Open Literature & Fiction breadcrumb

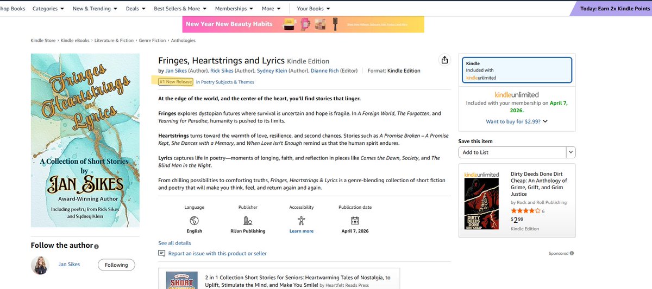pyautogui.click(x=114, y=40)
